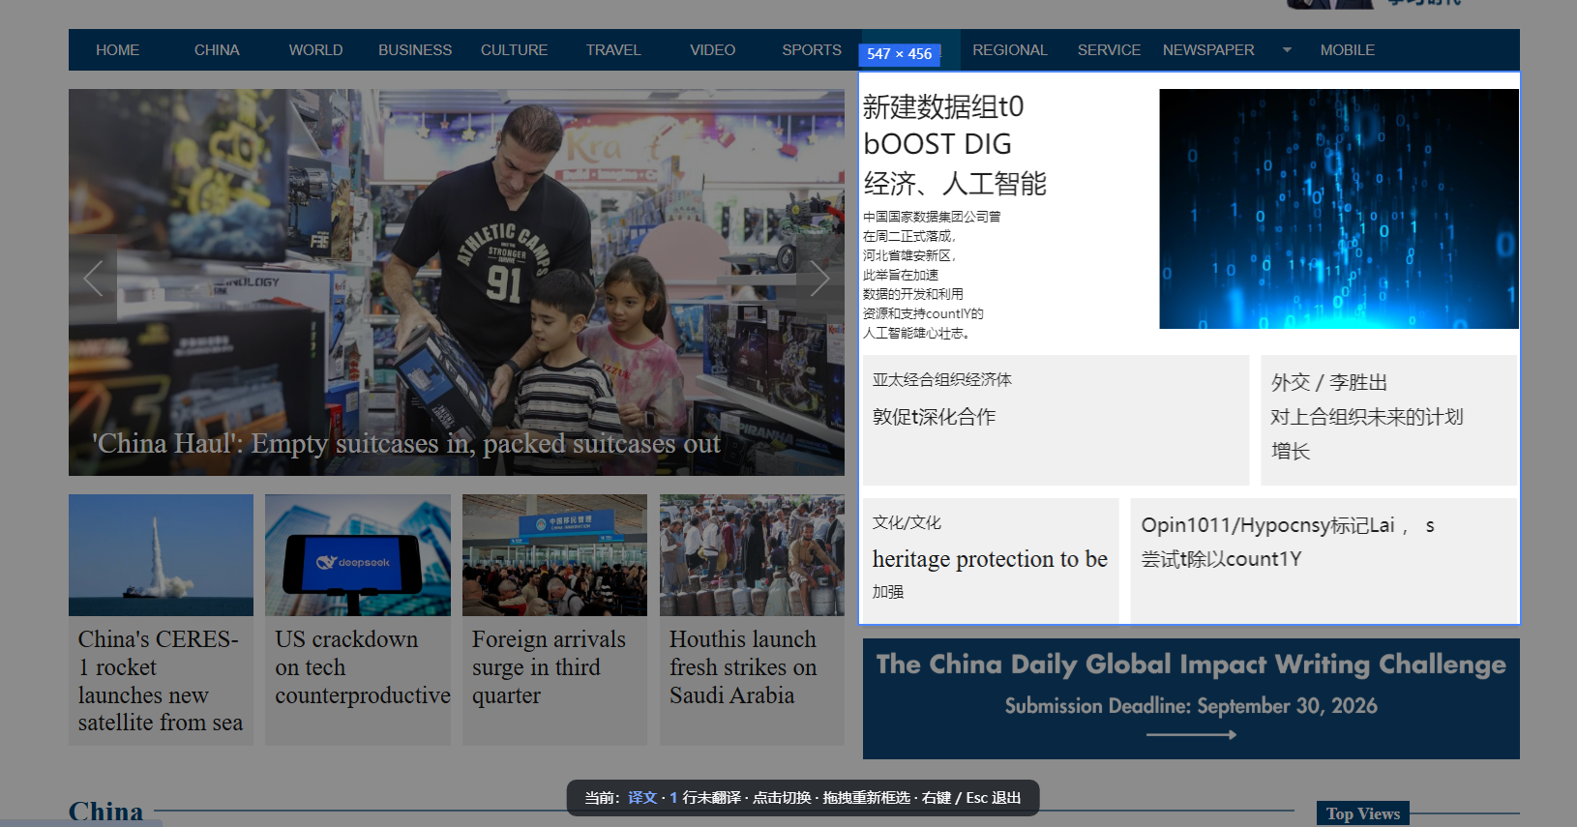Select the BUSINESS nav item
This screenshot has height=827, width=1577.
415,50
